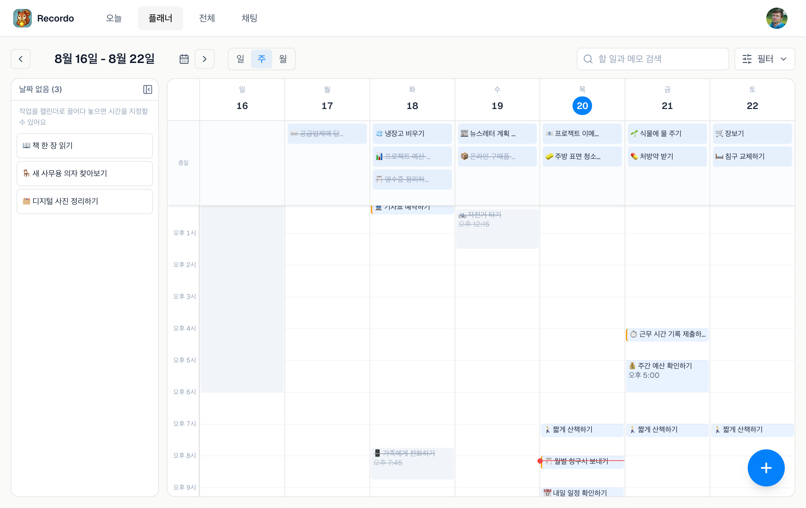806x508 pixels.
Task: Open the 주방 표면 청소 task
Action: click(x=582, y=156)
